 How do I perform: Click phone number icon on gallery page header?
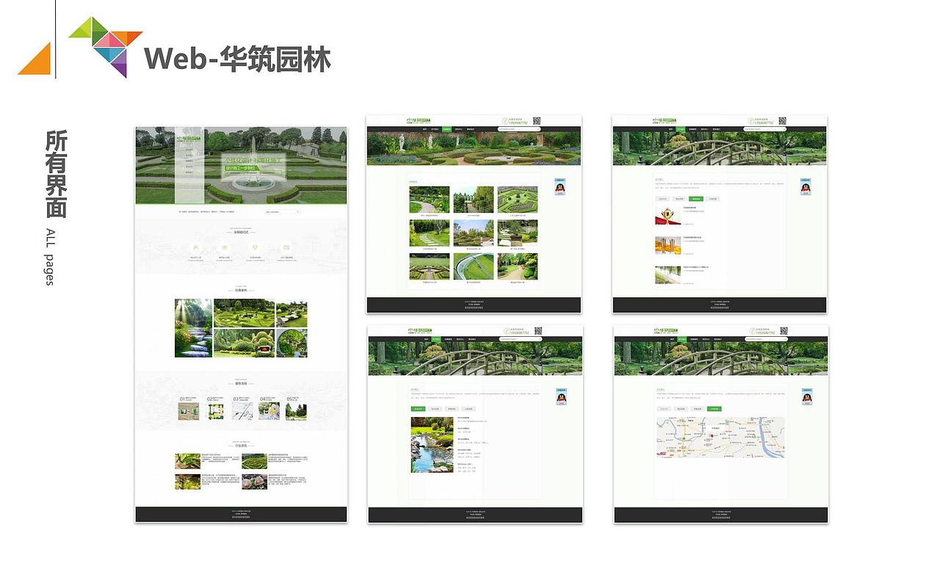[x=506, y=121]
